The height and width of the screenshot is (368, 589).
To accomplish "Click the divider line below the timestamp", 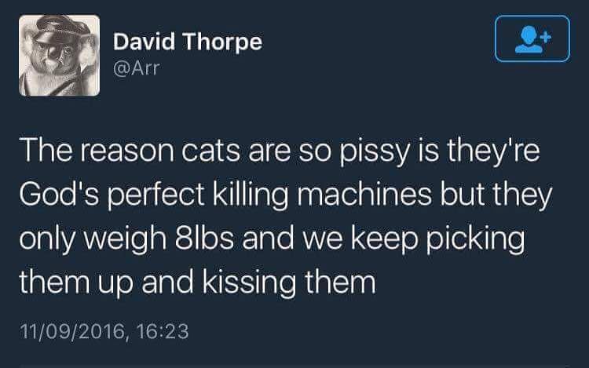I will tap(294, 366).
